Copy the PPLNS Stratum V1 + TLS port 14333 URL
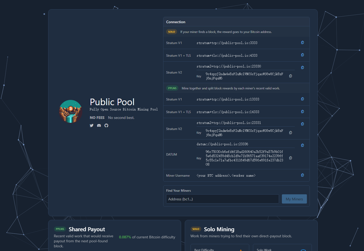 click(x=302, y=112)
